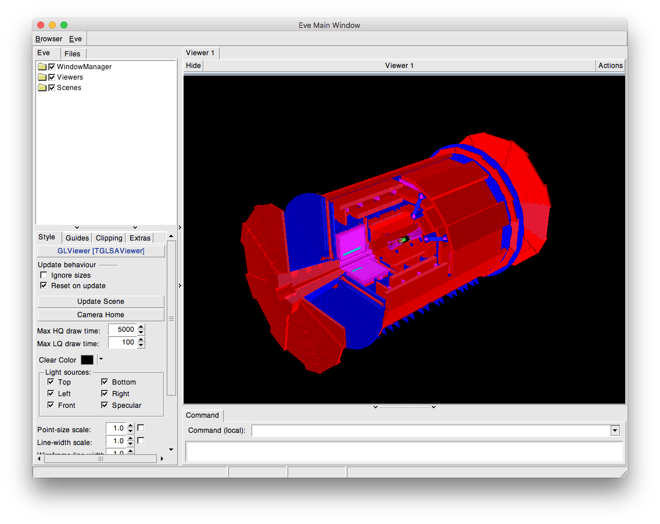The height and width of the screenshot is (524, 660).
Task: Uncheck Reset on update option
Action: (44, 286)
